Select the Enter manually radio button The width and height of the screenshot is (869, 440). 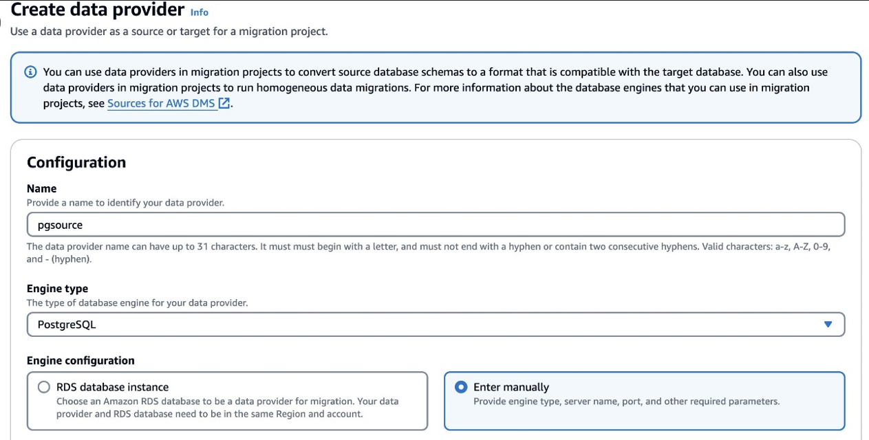pos(461,387)
